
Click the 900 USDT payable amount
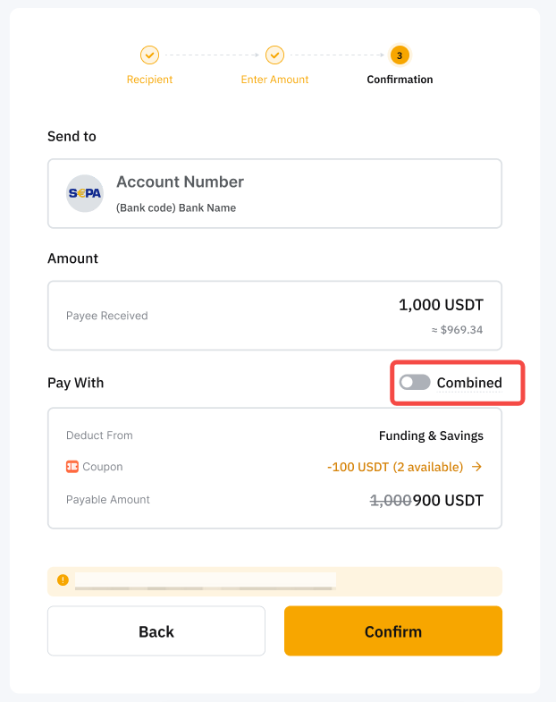(448, 500)
